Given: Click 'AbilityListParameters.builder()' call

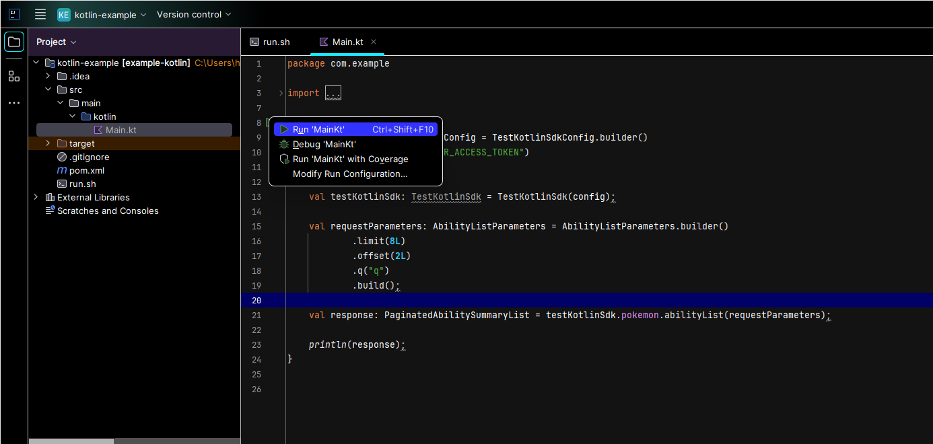Looking at the screenshot, I should point(645,226).
